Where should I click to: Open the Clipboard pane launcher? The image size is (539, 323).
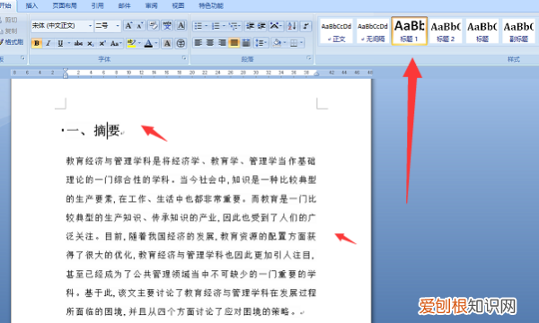23,58
